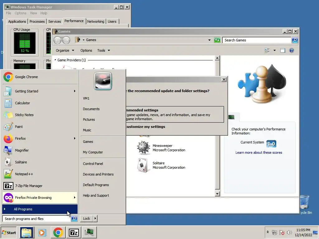Show hidden tray icons
The width and height of the screenshot is (319, 239).
pos(268,232)
